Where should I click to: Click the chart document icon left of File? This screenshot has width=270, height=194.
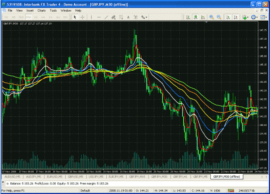[4, 10]
